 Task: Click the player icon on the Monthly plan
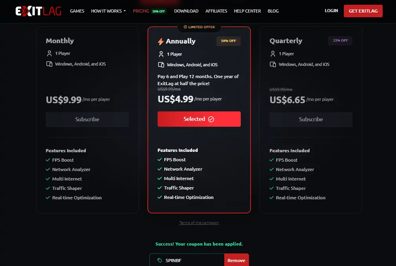[50, 53]
